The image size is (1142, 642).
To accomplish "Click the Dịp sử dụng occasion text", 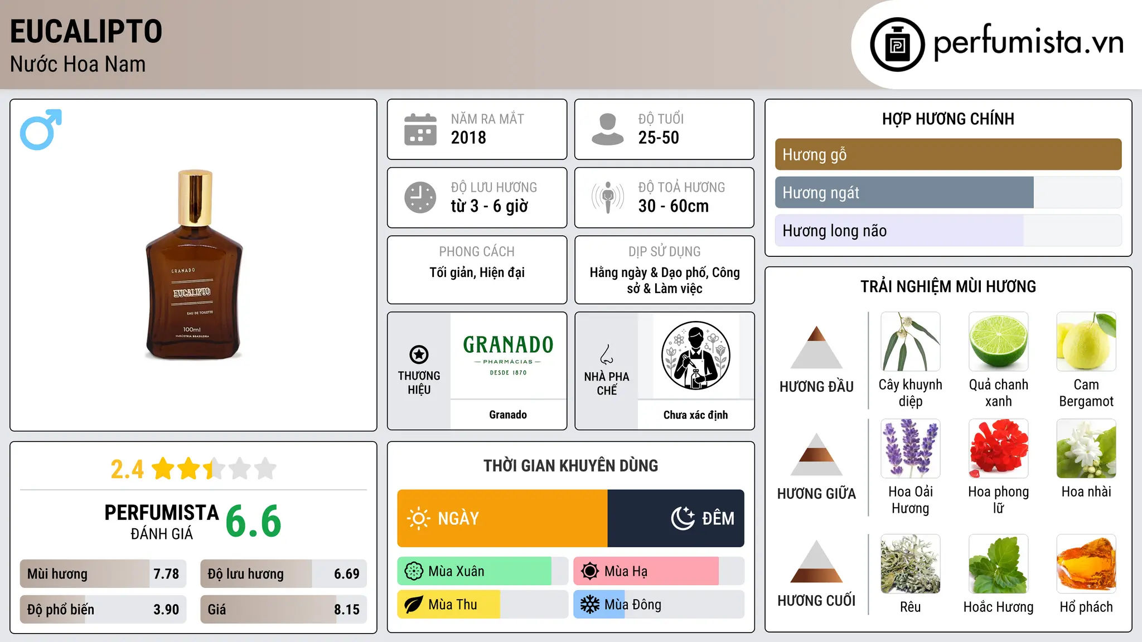I will point(665,280).
